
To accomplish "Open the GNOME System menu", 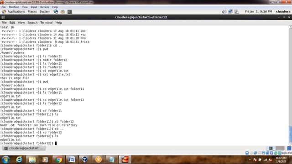I will 45,11.
